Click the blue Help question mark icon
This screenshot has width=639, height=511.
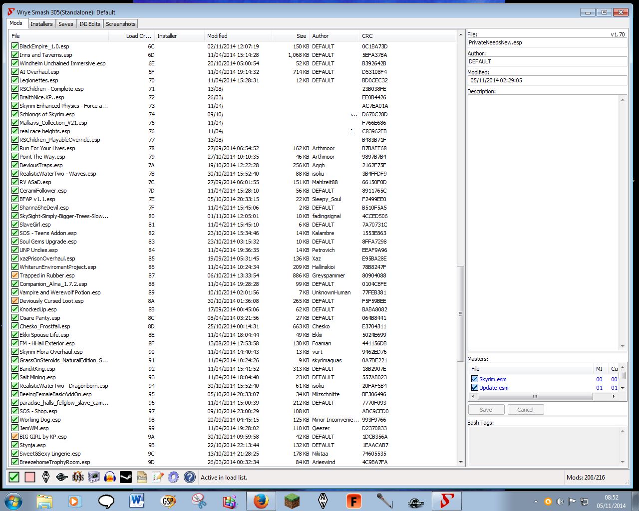pos(189,477)
